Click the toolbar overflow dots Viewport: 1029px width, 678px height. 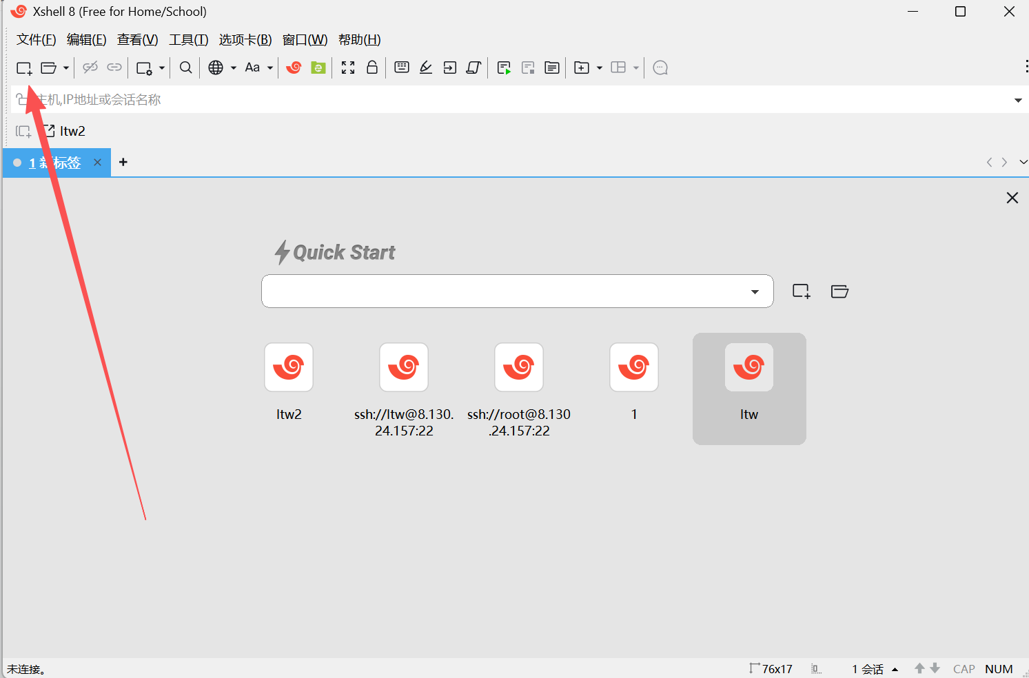click(1026, 67)
